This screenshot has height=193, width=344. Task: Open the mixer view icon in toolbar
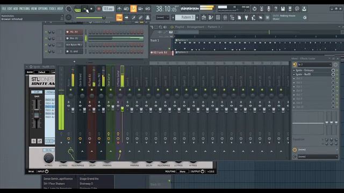(x=225, y=18)
